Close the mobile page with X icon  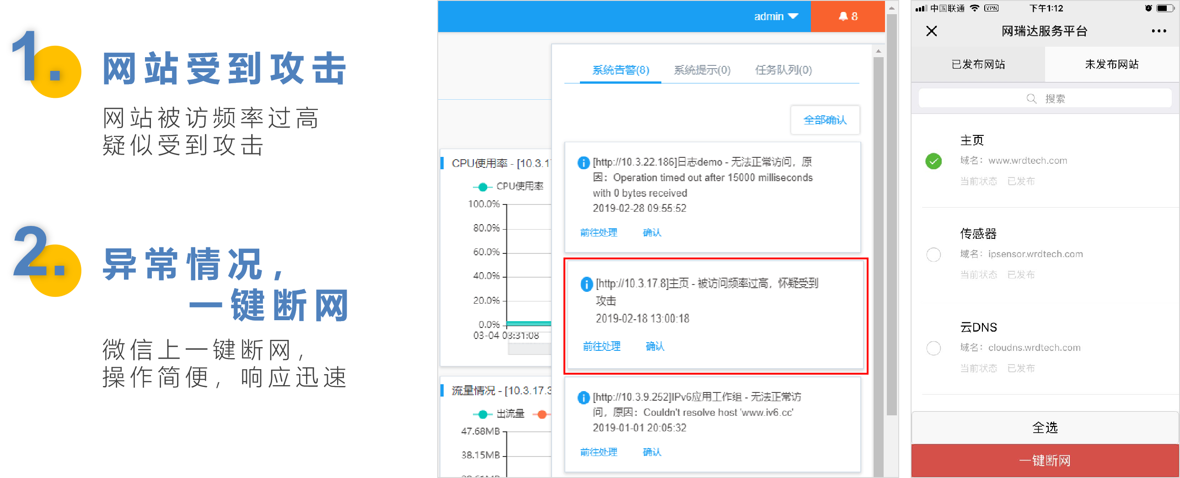[x=931, y=31]
